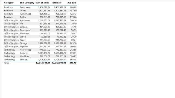
Task: Click Total Sale value 1,466,572.24
Action: click(x=60, y=7)
